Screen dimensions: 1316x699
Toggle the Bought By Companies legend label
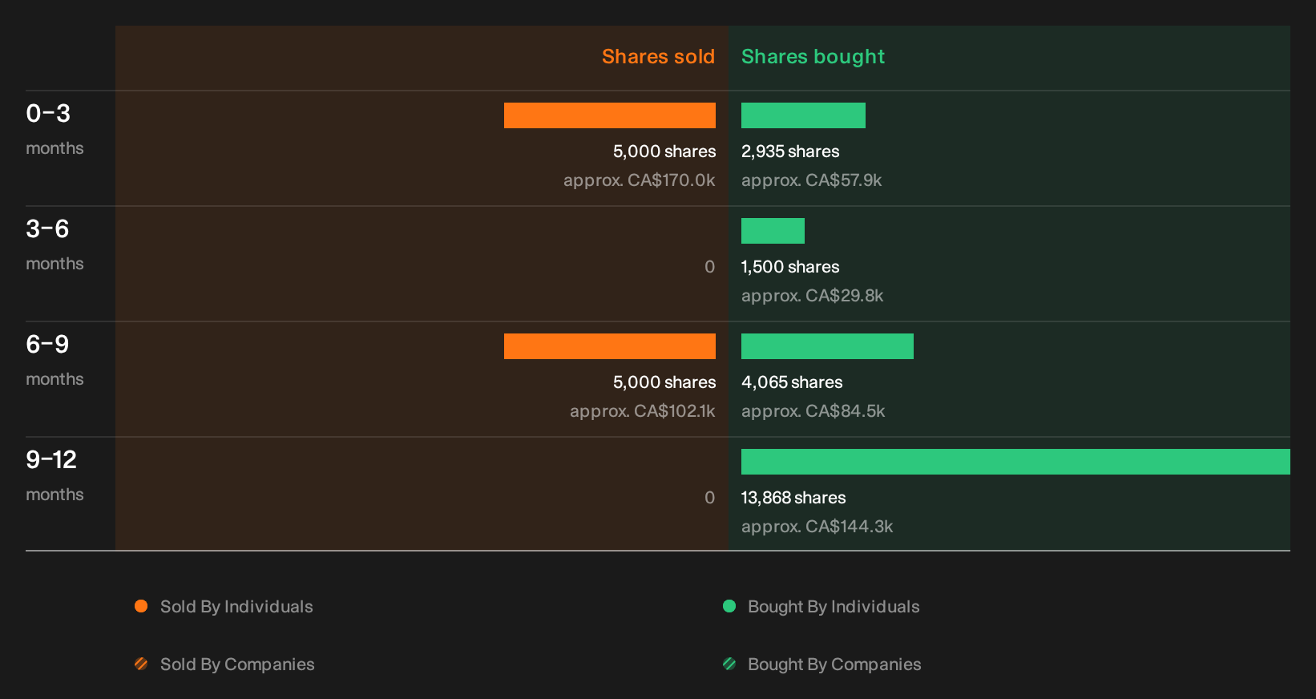click(x=834, y=665)
